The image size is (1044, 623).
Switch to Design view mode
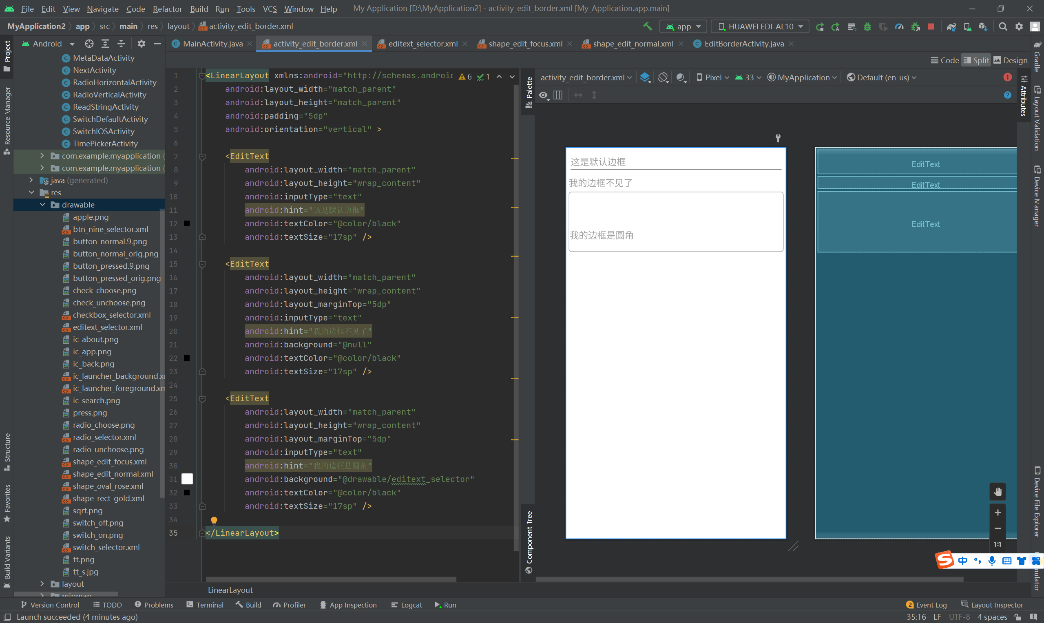click(1011, 60)
